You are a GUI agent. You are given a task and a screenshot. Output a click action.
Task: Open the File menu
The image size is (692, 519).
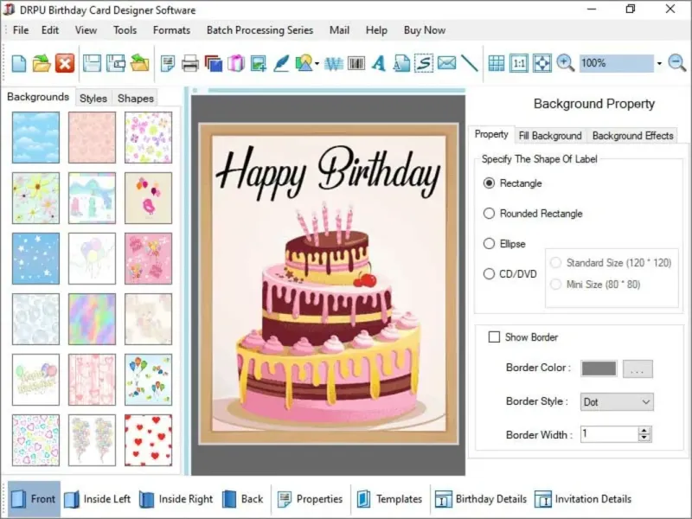pos(21,30)
